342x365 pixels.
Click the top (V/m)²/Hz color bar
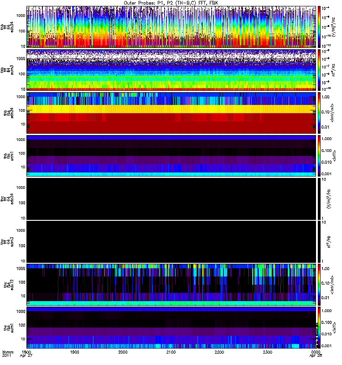pyautogui.click(x=319, y=27)
